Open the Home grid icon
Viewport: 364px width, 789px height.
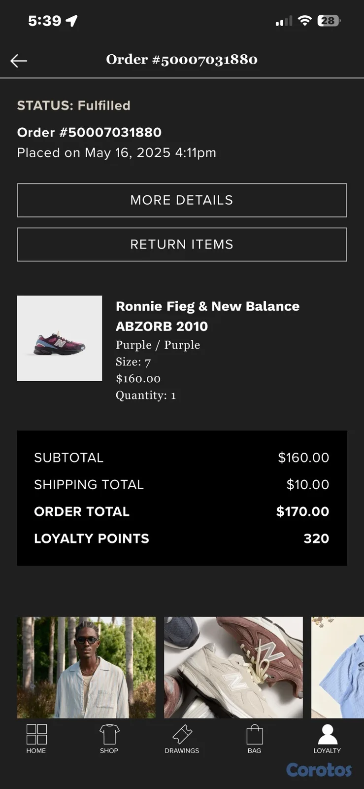tap(36, 734)
